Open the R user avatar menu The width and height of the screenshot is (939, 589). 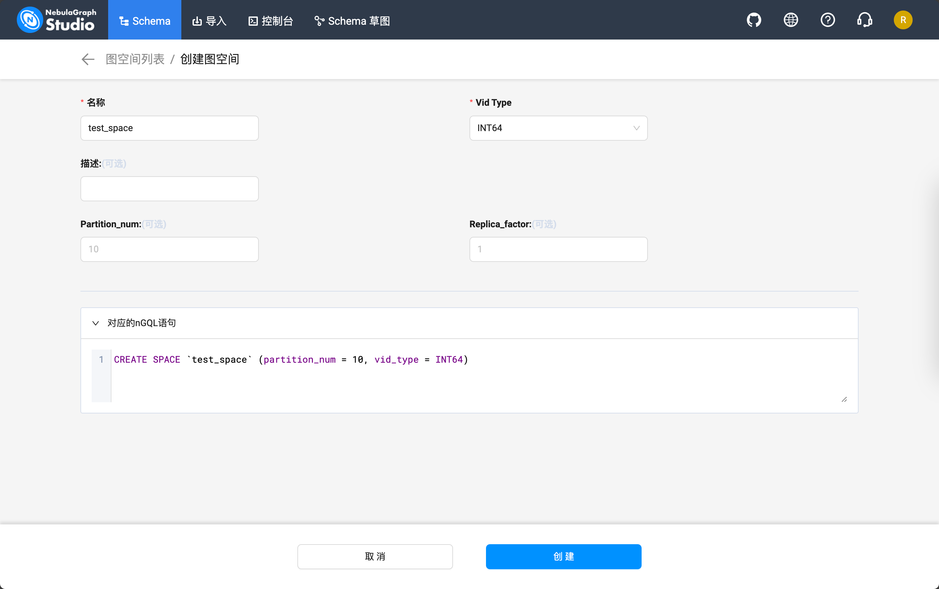(903, 20)
